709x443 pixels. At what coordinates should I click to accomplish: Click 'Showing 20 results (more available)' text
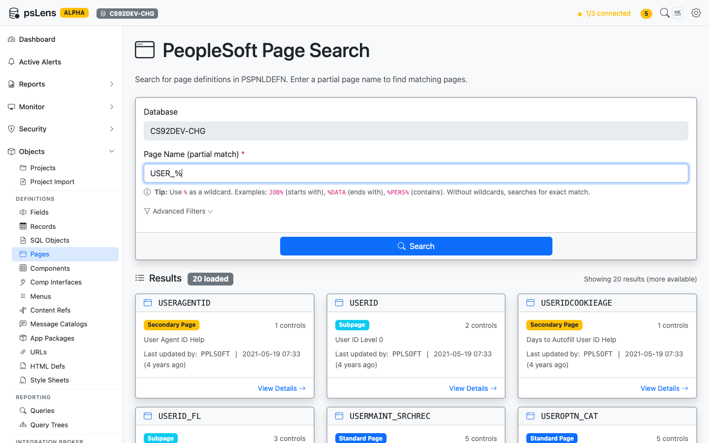click(640, 279)
